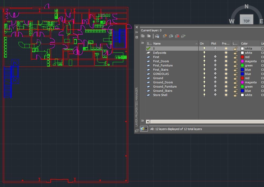Toggle the lock for layer 0
The image size is (264, 187).
coord(235,49)
